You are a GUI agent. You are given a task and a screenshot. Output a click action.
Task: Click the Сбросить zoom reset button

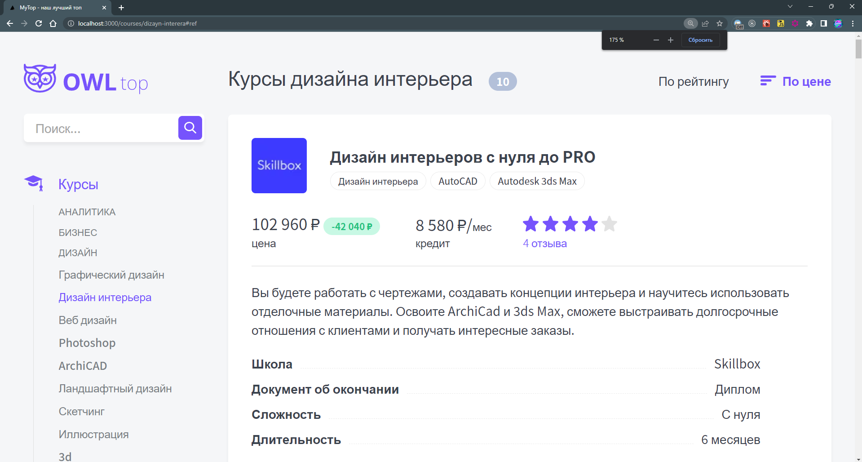coord(700,40)
